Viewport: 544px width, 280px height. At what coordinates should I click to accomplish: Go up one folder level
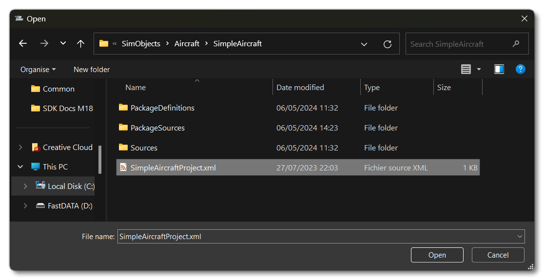(81, 43)
